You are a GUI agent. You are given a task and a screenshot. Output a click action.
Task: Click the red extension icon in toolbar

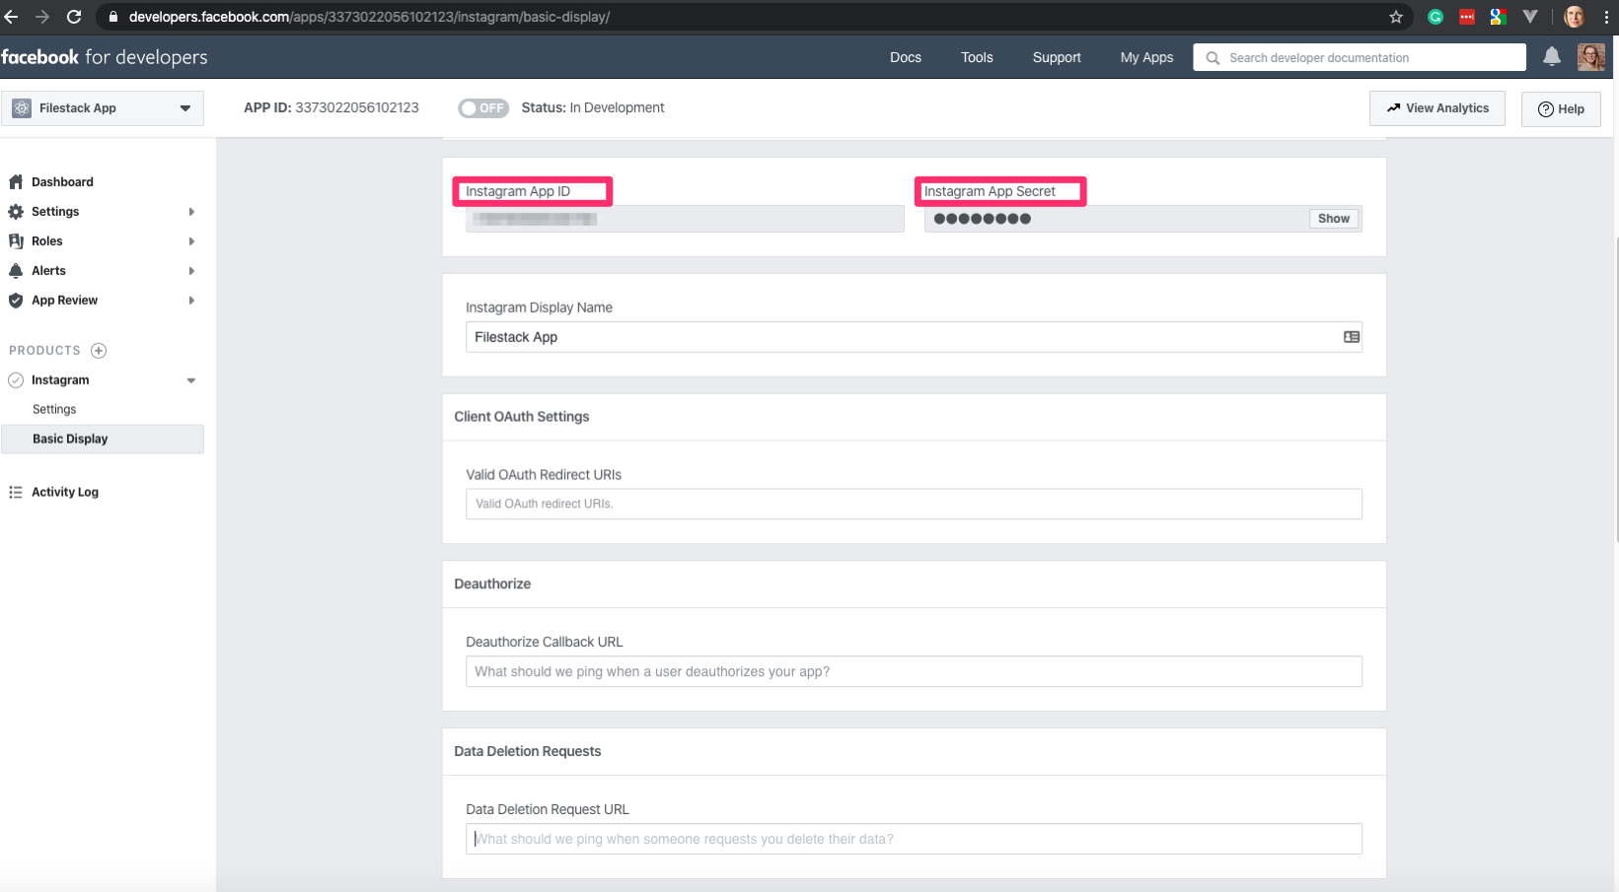click(x=1467, y=17)
